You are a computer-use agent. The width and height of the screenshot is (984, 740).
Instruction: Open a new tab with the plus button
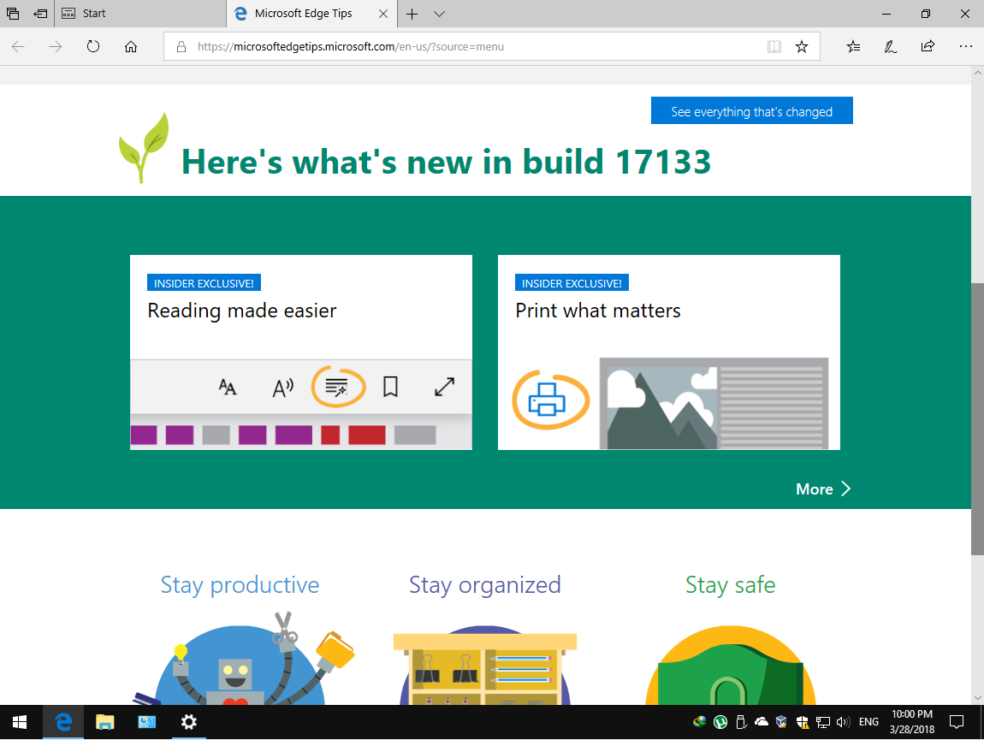tap(412, 14)
